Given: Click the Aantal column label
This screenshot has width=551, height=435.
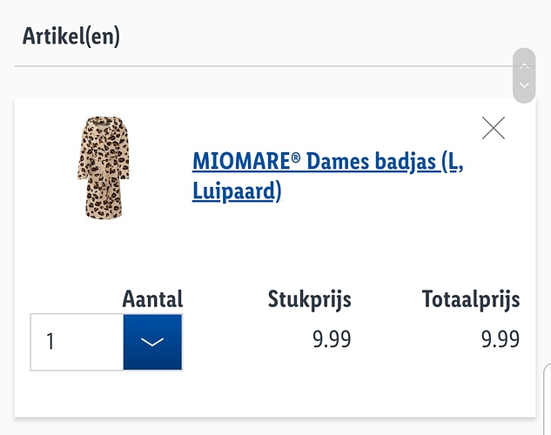Looking at the screenshot, I should tap(152, 299).
